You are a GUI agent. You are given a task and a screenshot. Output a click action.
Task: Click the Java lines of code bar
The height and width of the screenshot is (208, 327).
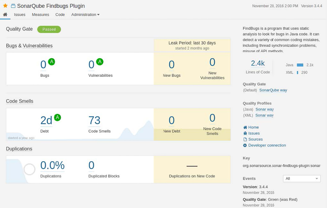tap(300, 65)
